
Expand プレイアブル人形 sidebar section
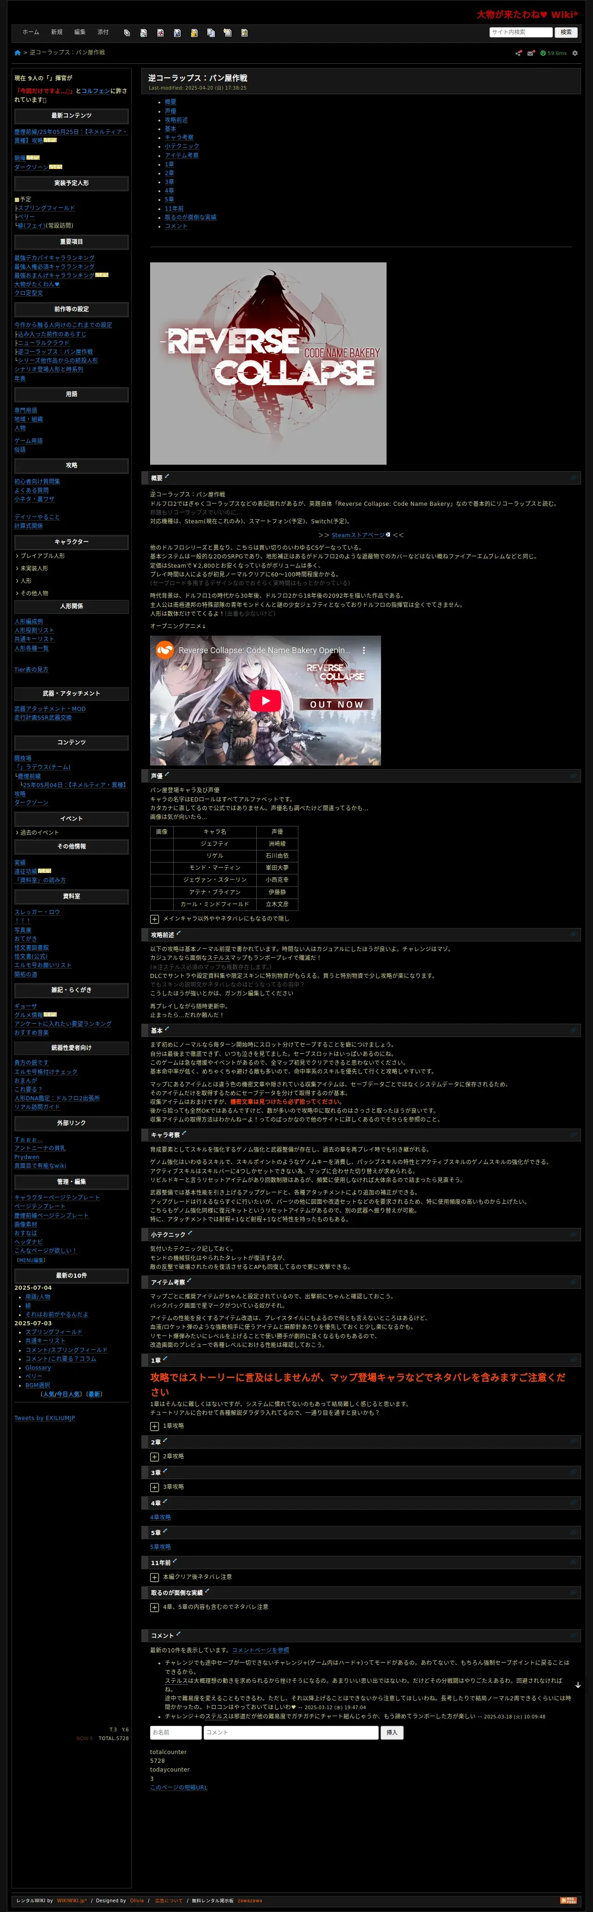coord(40,556)
